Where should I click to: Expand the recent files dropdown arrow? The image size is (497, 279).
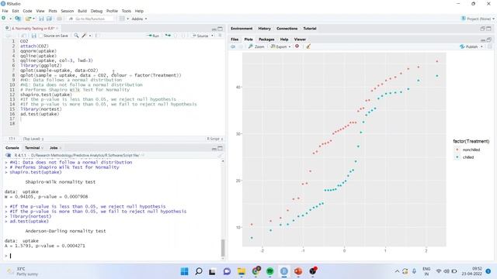click(x=33, y=19)
